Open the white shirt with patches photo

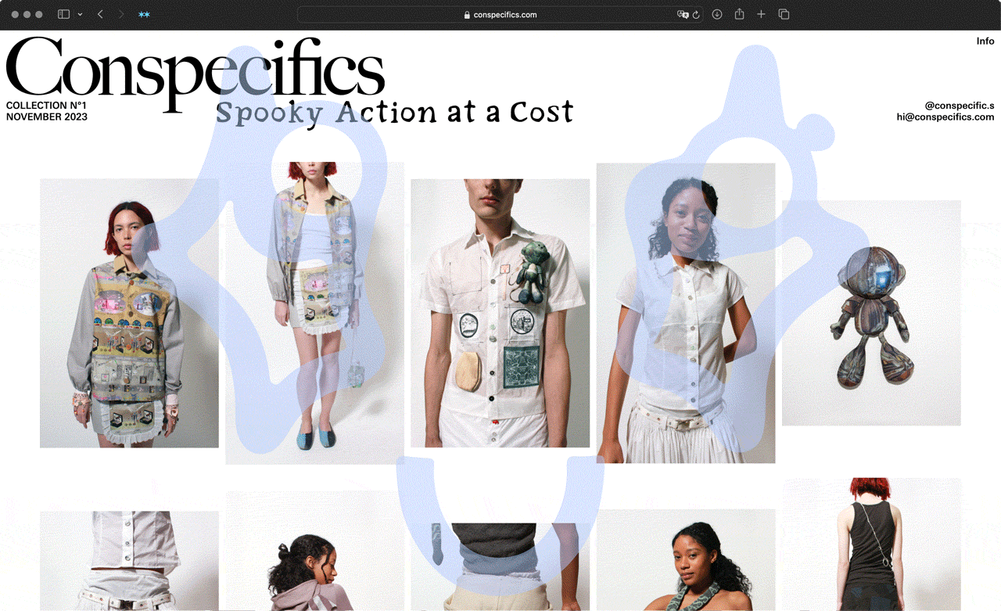coord(500,313)
